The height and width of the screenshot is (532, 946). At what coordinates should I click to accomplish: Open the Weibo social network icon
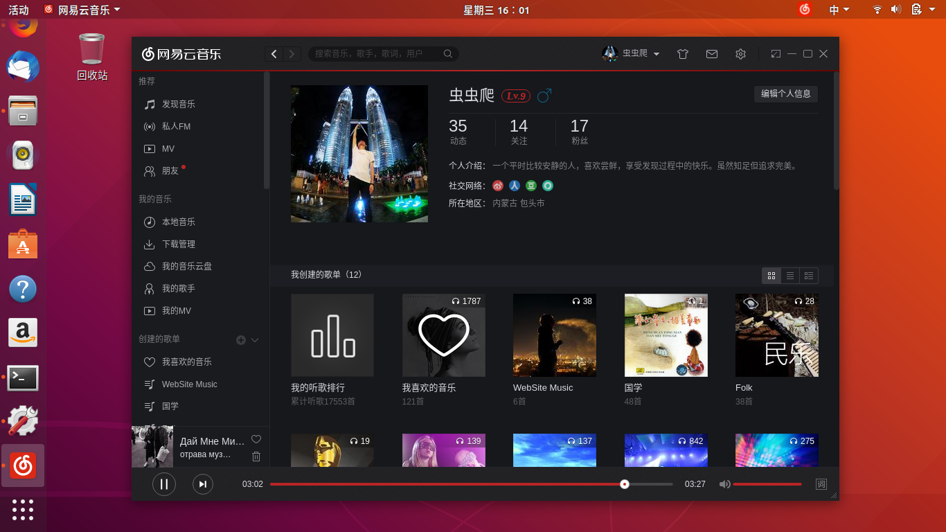coord(498,186)
